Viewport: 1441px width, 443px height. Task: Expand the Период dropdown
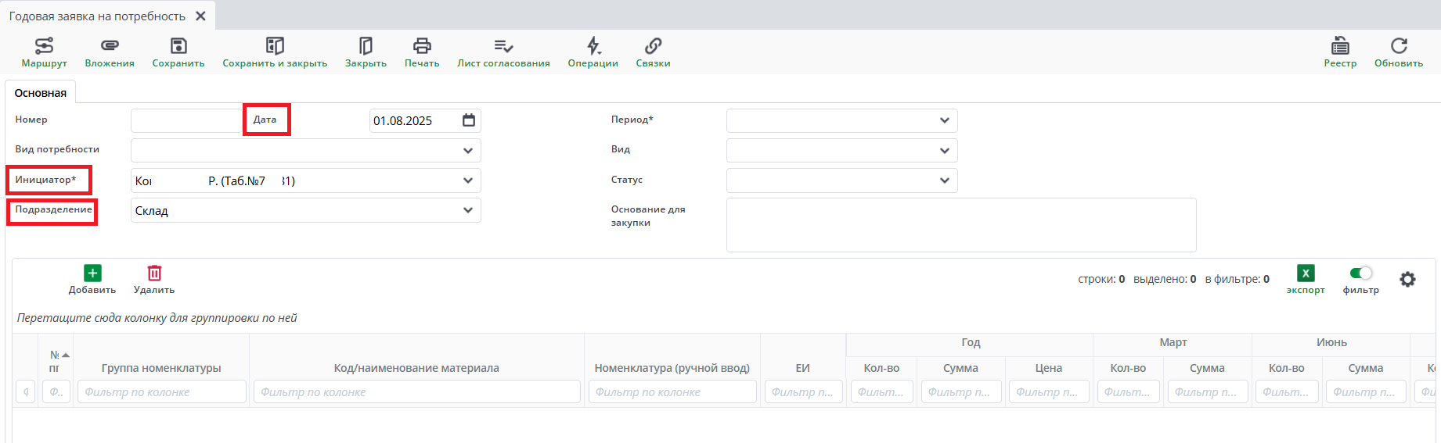point(944,120)
